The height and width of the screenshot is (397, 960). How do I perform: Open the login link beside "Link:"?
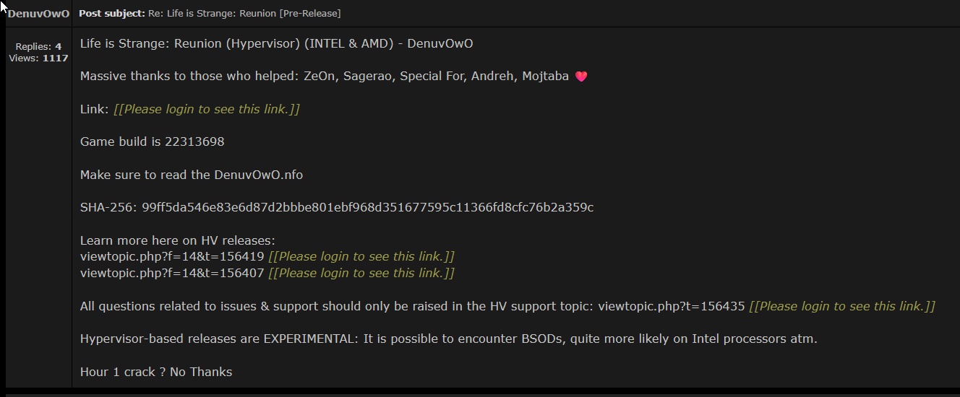coord(206,109)
